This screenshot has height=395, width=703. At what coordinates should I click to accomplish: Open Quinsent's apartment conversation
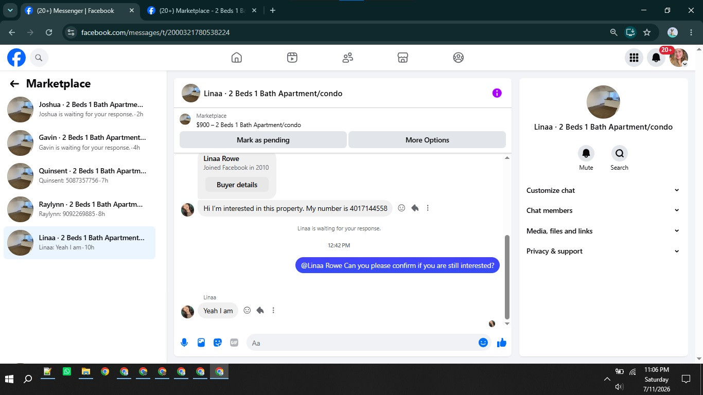[x=80, y=176]
